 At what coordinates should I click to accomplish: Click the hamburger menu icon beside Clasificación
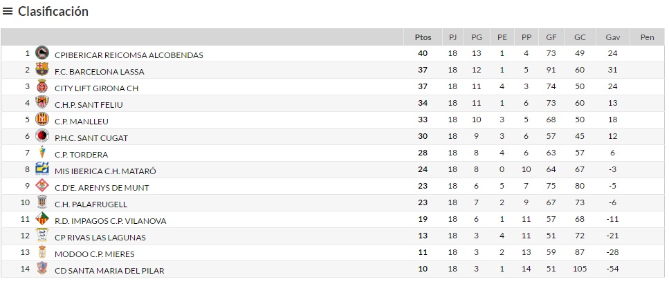point(8,12)
